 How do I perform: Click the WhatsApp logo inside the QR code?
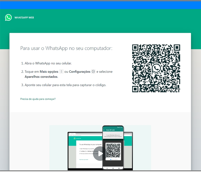pos(156,68)
